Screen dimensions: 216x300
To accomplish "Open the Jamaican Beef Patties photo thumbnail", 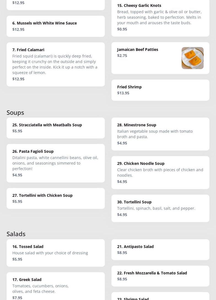I will 192,58.
